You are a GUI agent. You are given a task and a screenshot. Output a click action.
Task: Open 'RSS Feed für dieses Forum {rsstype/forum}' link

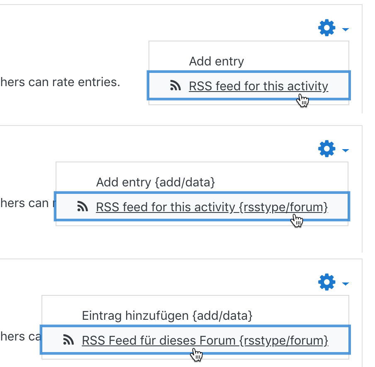pos(205,340)
